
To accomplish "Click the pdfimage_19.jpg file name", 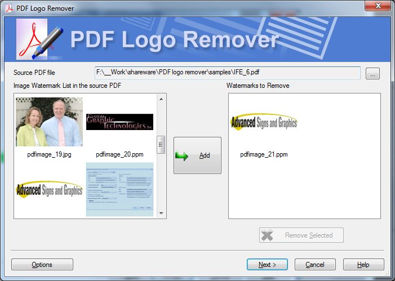I will click(49, 154).
